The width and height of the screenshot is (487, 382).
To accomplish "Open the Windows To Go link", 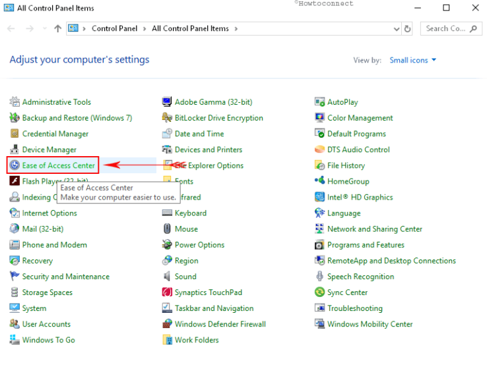I will click(48, 340).
